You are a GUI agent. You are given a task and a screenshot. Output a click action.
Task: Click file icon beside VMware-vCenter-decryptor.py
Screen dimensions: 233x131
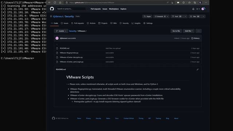point(57,57)
